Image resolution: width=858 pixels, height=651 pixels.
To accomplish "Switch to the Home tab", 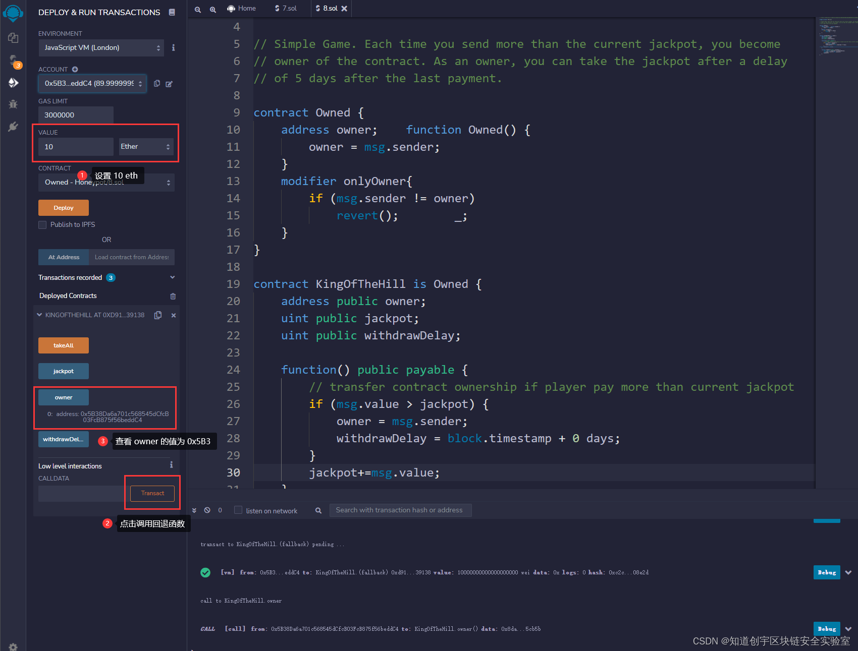I will [x=242, y=9].
